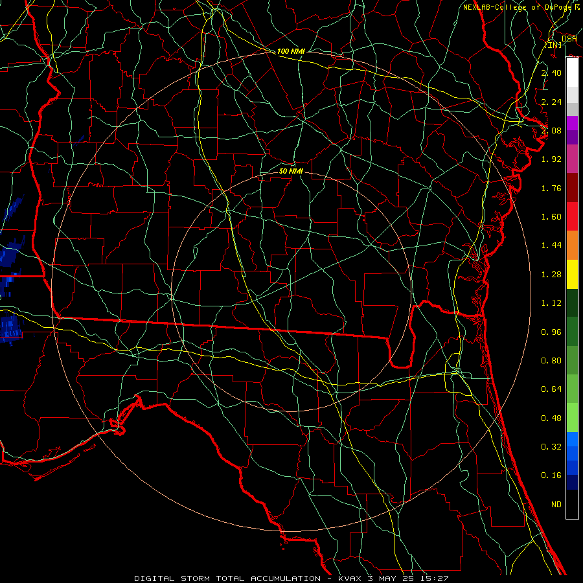Click the 100 NMI range ring label

point(291,51)
